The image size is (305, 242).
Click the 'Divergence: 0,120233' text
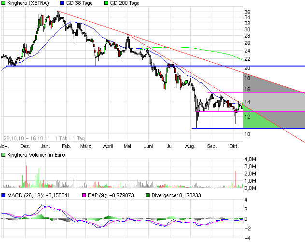176,195
